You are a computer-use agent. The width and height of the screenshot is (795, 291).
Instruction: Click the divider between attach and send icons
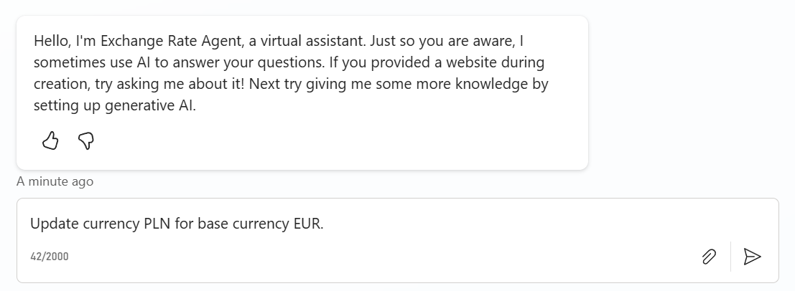730,256
